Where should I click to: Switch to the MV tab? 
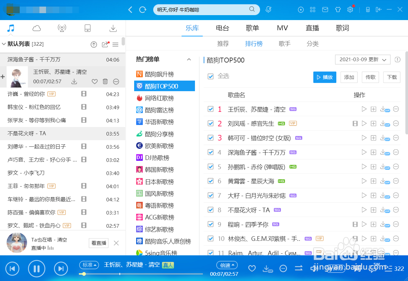[x=282, y=28]
